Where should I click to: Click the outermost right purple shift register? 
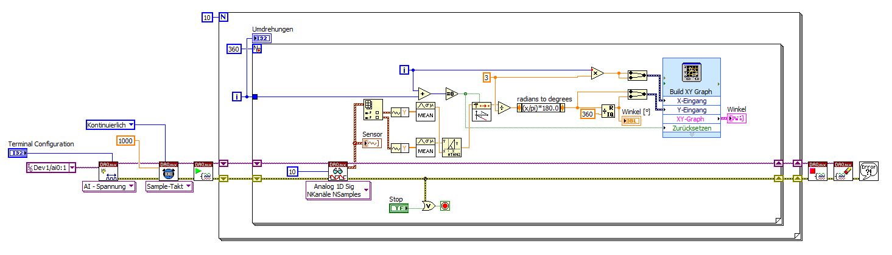click(x=797, y=163)
